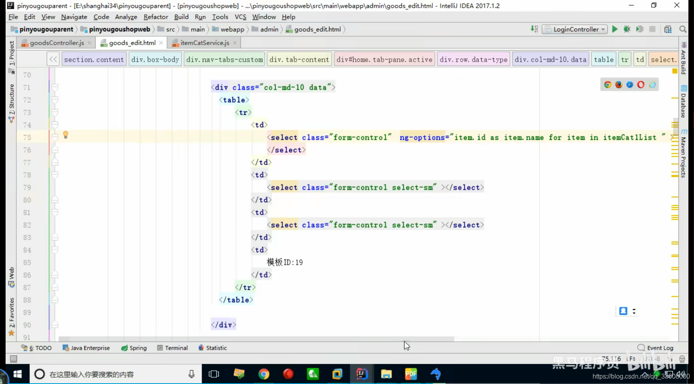Open the File menu
This screenshot has width=694, height=384.
pos(13,17)
